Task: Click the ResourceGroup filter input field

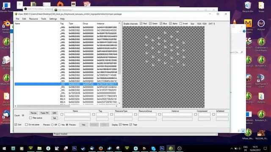Action: (x=147, y=114)
